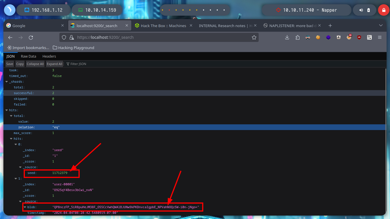The width and height of the screenshot is (390, 219).
Task: Select the timestamp value 2024-04-04T08:28:42
Action: pyautogui.click(x=85, y=213)
